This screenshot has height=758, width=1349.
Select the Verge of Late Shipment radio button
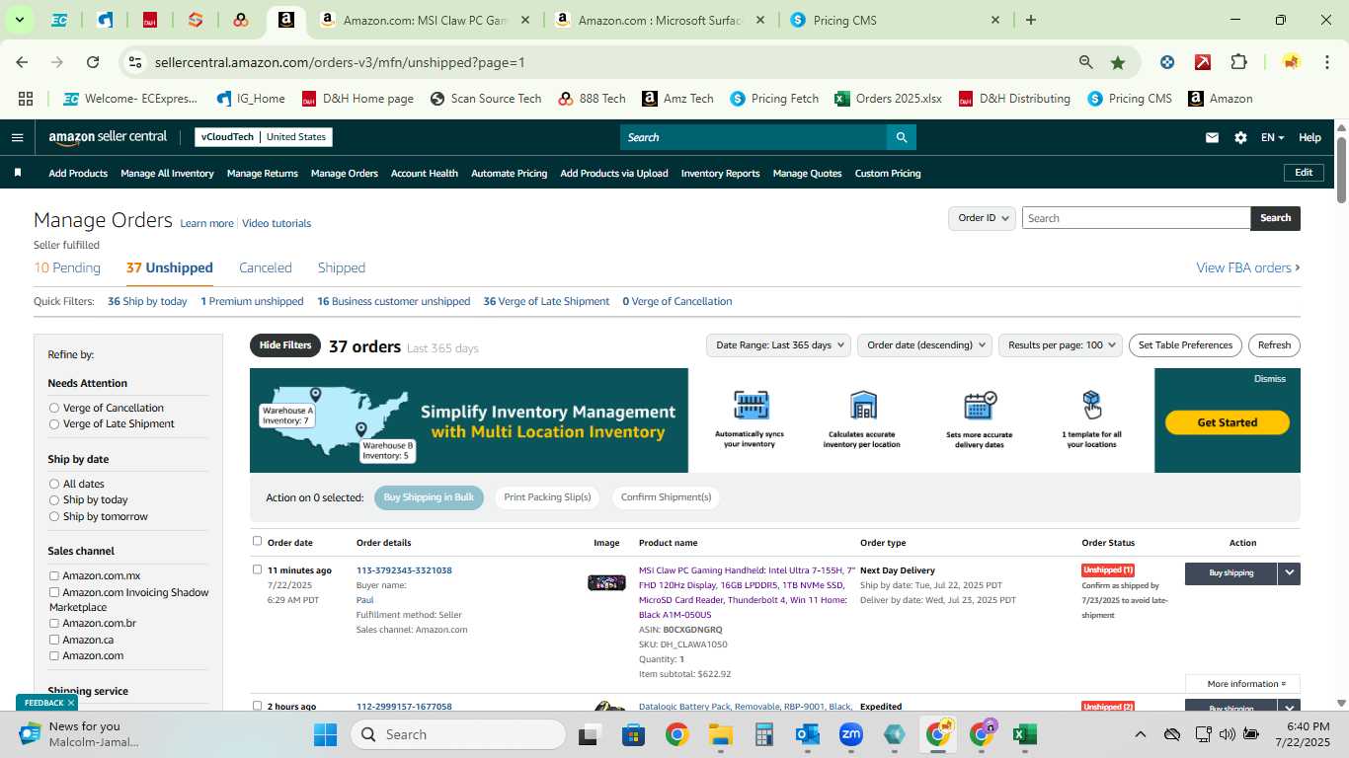coord(54,424)
